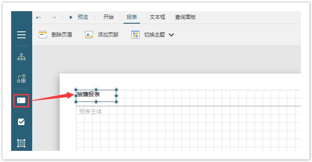
Task: Click the redo arrow
Action: tap(53, 18)
